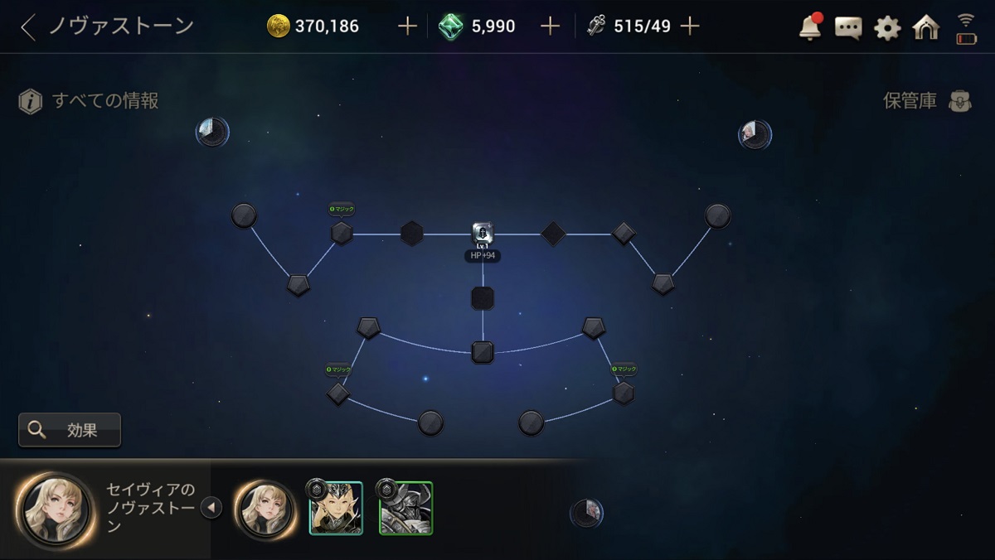Open the notification bell icon
The image size is (995, 560).
(x=810, y=27)
